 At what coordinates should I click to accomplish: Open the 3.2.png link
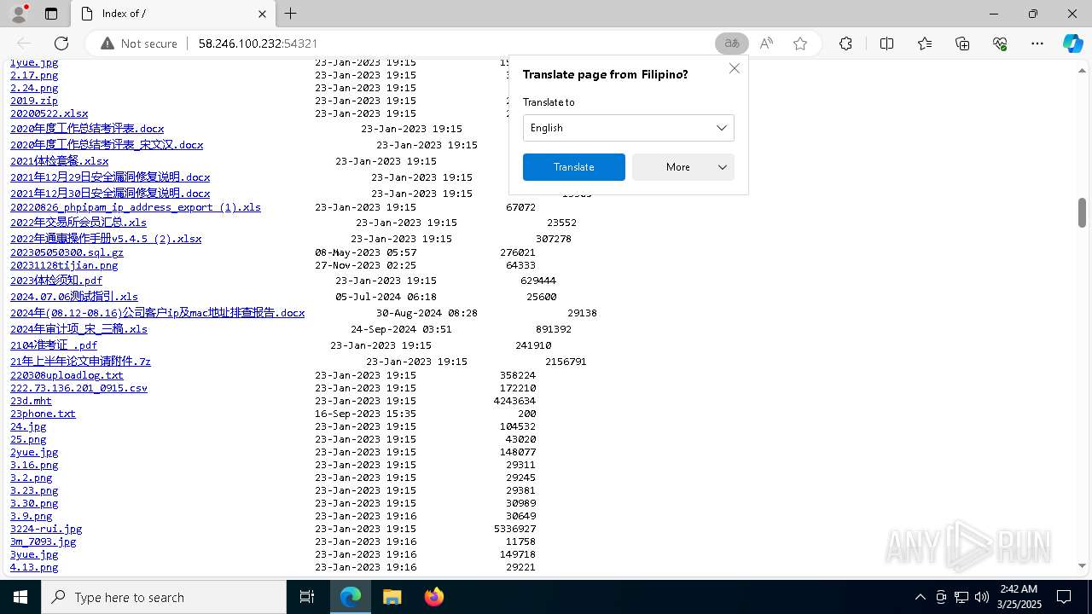32,478
